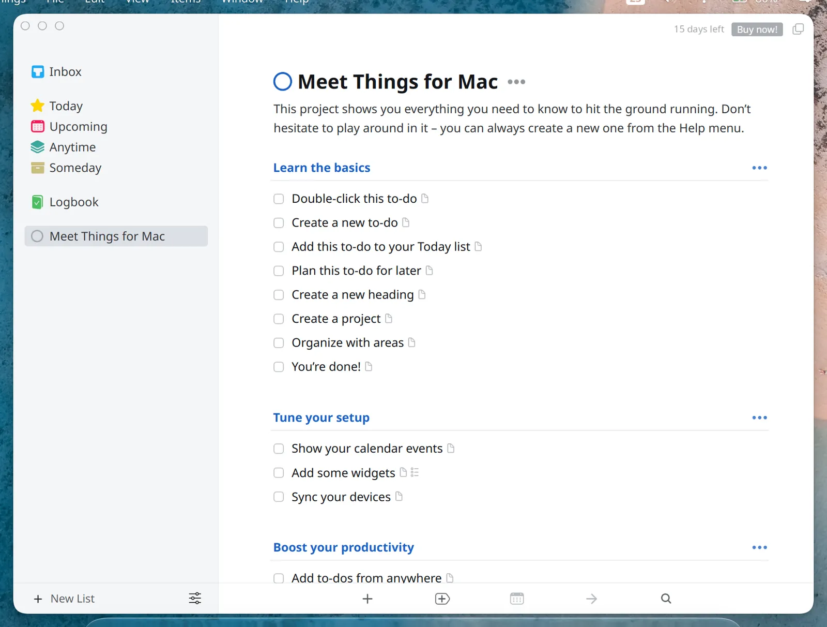This screenshot has height=627, width=827.
Task: Click the Tune your setup heading
Action: click(321, 417)
